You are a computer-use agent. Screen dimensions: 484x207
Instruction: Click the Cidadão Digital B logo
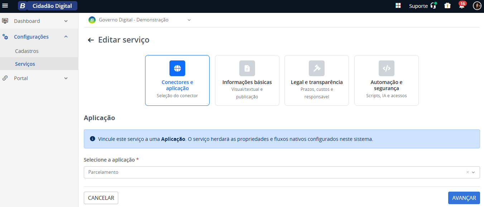tap(23, 6)
